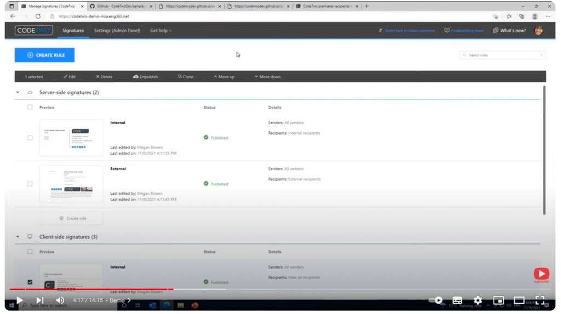Collapse the Server-side signatures section
Screen dimensions: 561x314
point(18,92)
